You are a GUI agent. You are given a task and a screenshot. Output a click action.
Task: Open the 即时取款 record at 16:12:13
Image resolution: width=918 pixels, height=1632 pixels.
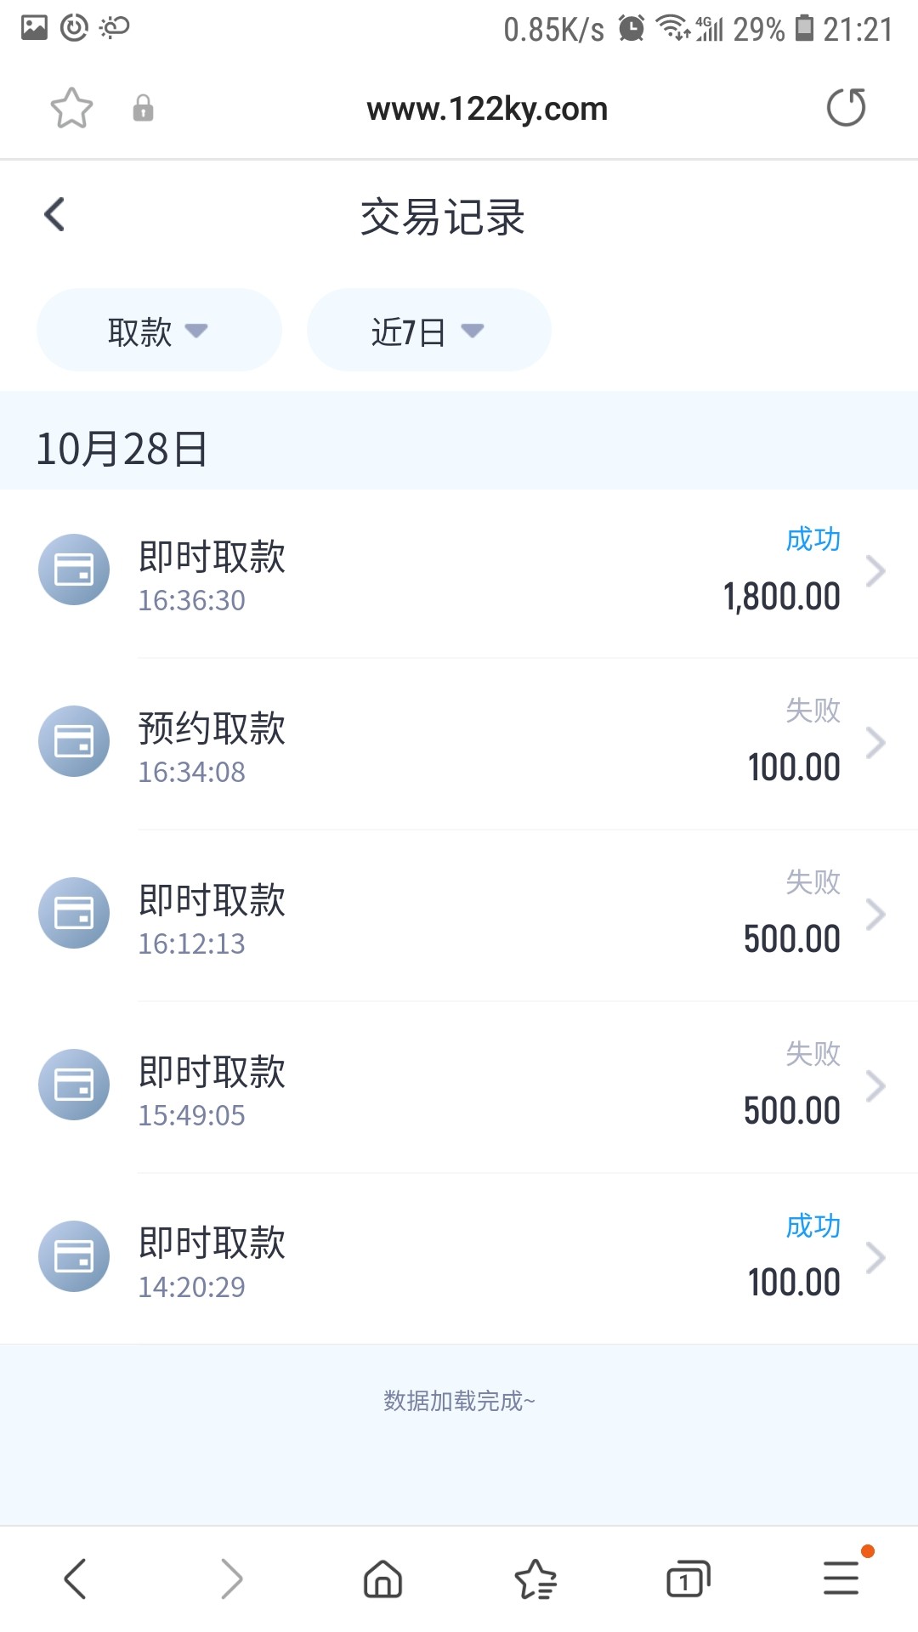pos(459,915)
